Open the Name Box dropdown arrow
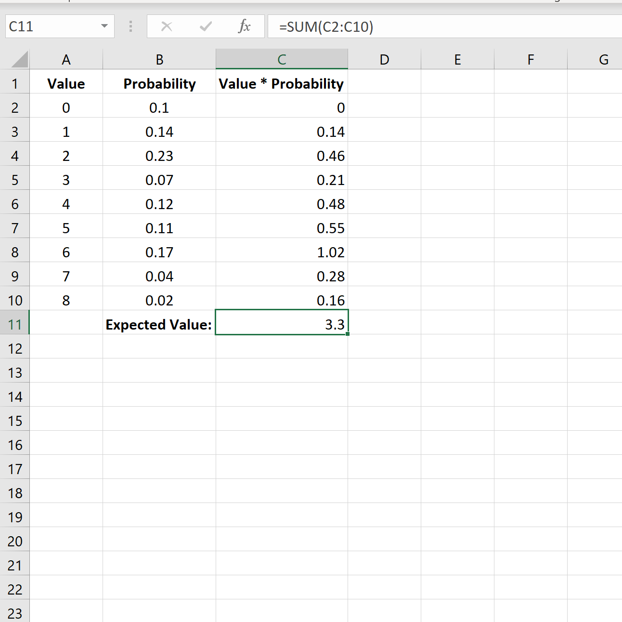The width and height of the screenshot is (622, 622). 105,26
